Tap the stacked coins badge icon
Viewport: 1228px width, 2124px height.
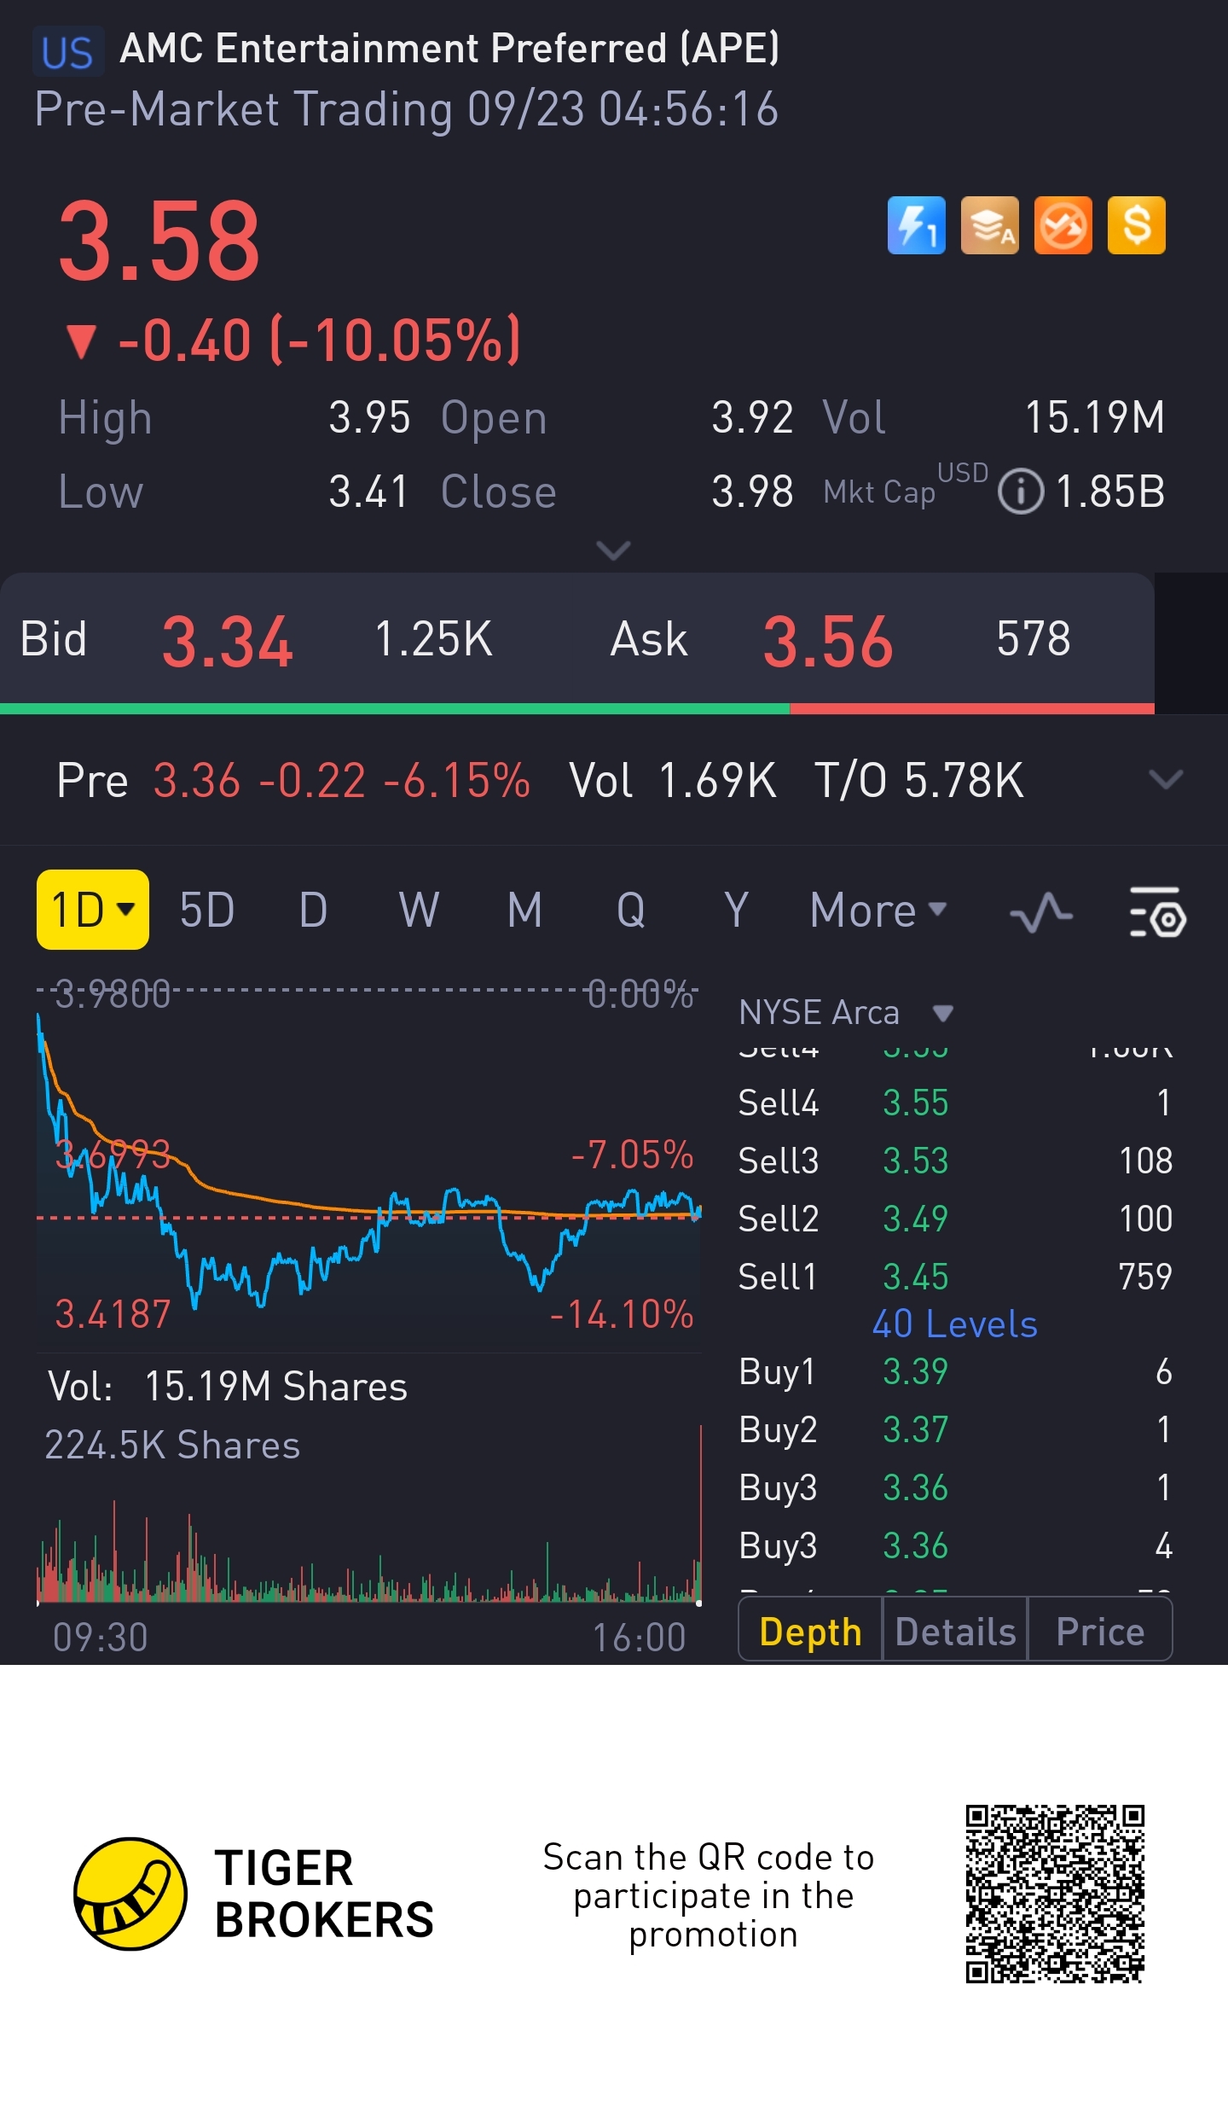point(989,225)
